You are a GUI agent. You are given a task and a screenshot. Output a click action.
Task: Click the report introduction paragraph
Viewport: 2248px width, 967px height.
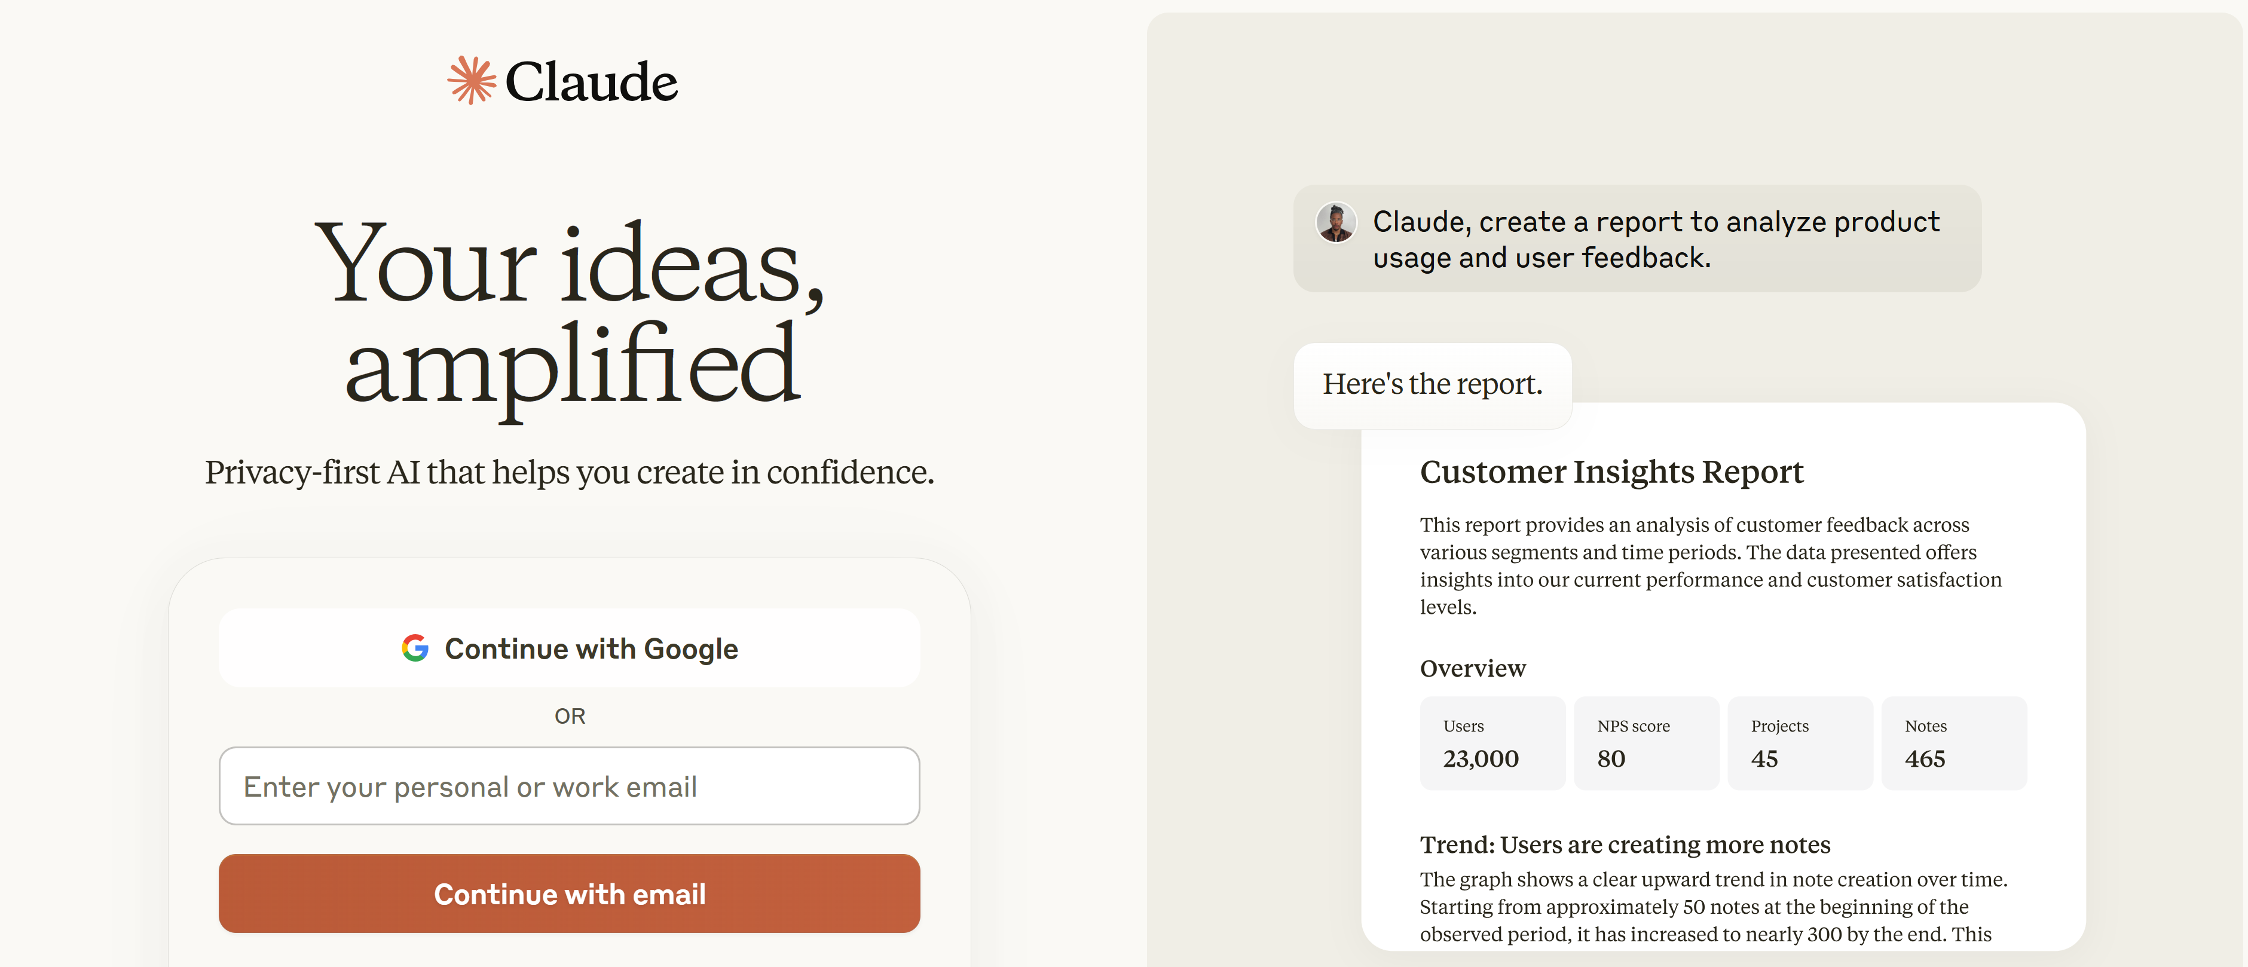1711,565
